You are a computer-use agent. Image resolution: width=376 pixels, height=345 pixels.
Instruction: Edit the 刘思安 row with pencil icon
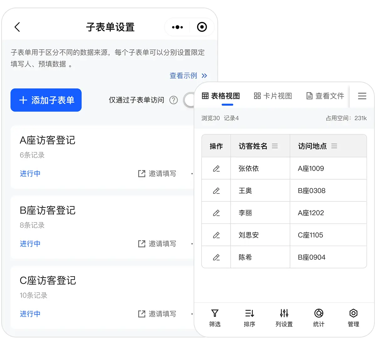tap(216, 235)
